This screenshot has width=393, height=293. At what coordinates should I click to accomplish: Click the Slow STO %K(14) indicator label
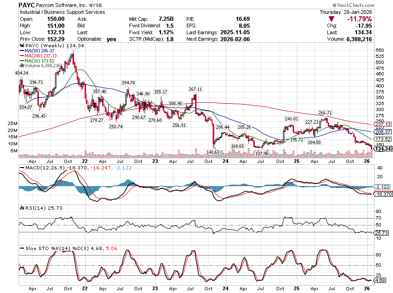pyautogui.click(x=44, y=249)
